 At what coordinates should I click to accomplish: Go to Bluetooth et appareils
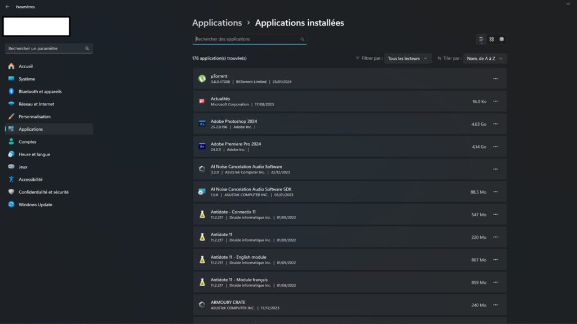49,91
